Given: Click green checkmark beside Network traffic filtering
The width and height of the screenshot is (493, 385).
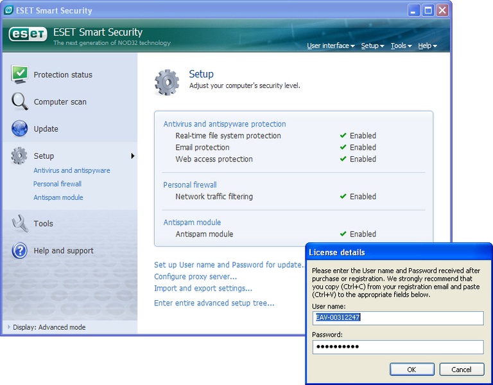Looking at the screenshot, I should pos(343,196).
